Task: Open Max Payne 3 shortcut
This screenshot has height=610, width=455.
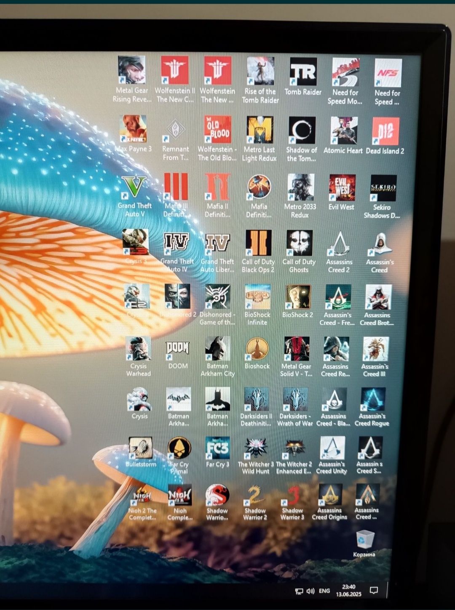Action: [133, 129]
